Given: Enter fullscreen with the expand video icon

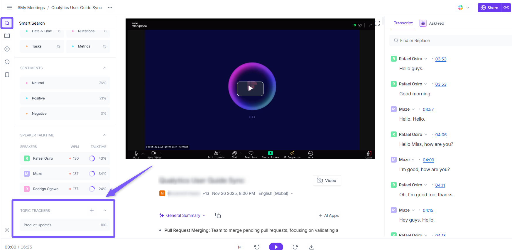Looking at the screenshot, I should (x=377, y=23).
